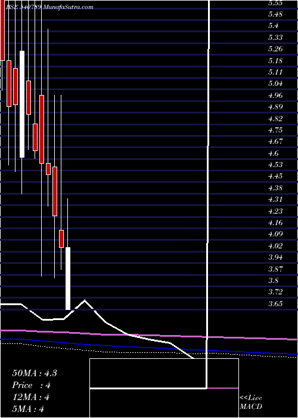The width and height of the screenshot is (298, 418).
Task: Click the 5.18 price axis label
Action: click(275, 61)
